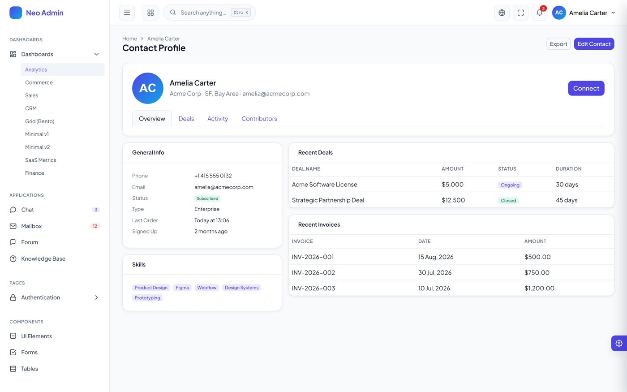Screen dimensions: 627x392
Task: Click the Ongoing status badge
Action: tap(510, 185)
